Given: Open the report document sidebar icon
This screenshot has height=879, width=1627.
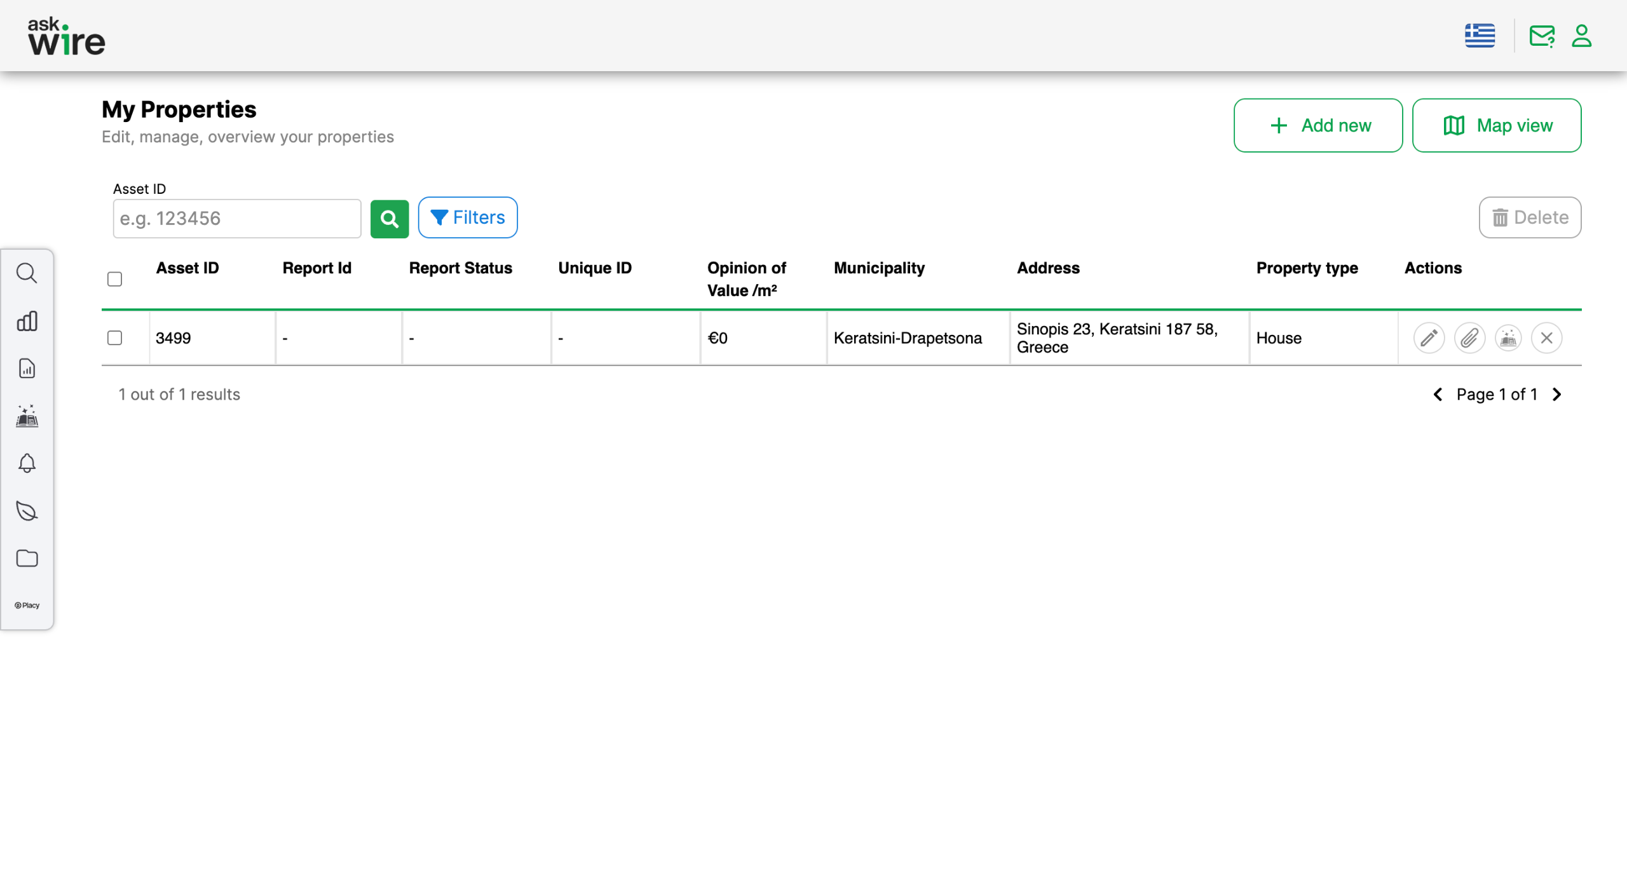Looking at the screenshot, I should tap(27, 369).
